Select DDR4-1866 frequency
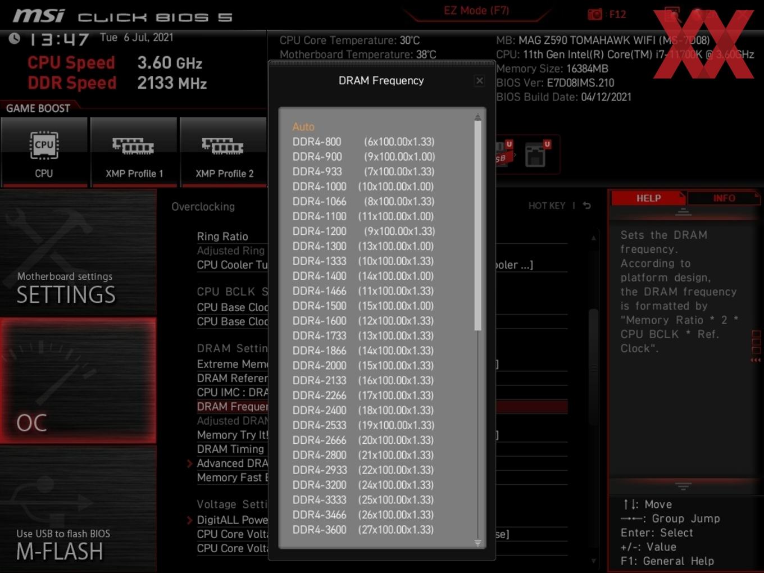 [x=363, y=351]
